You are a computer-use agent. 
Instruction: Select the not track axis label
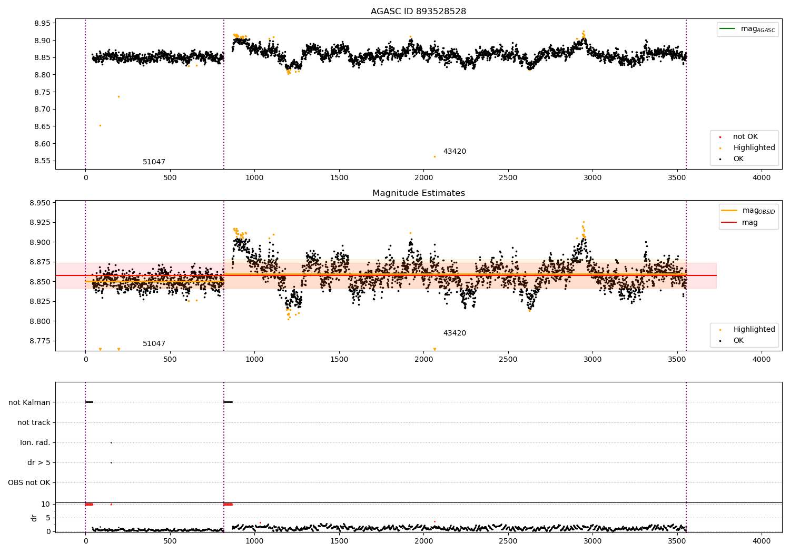click(34, 423)
